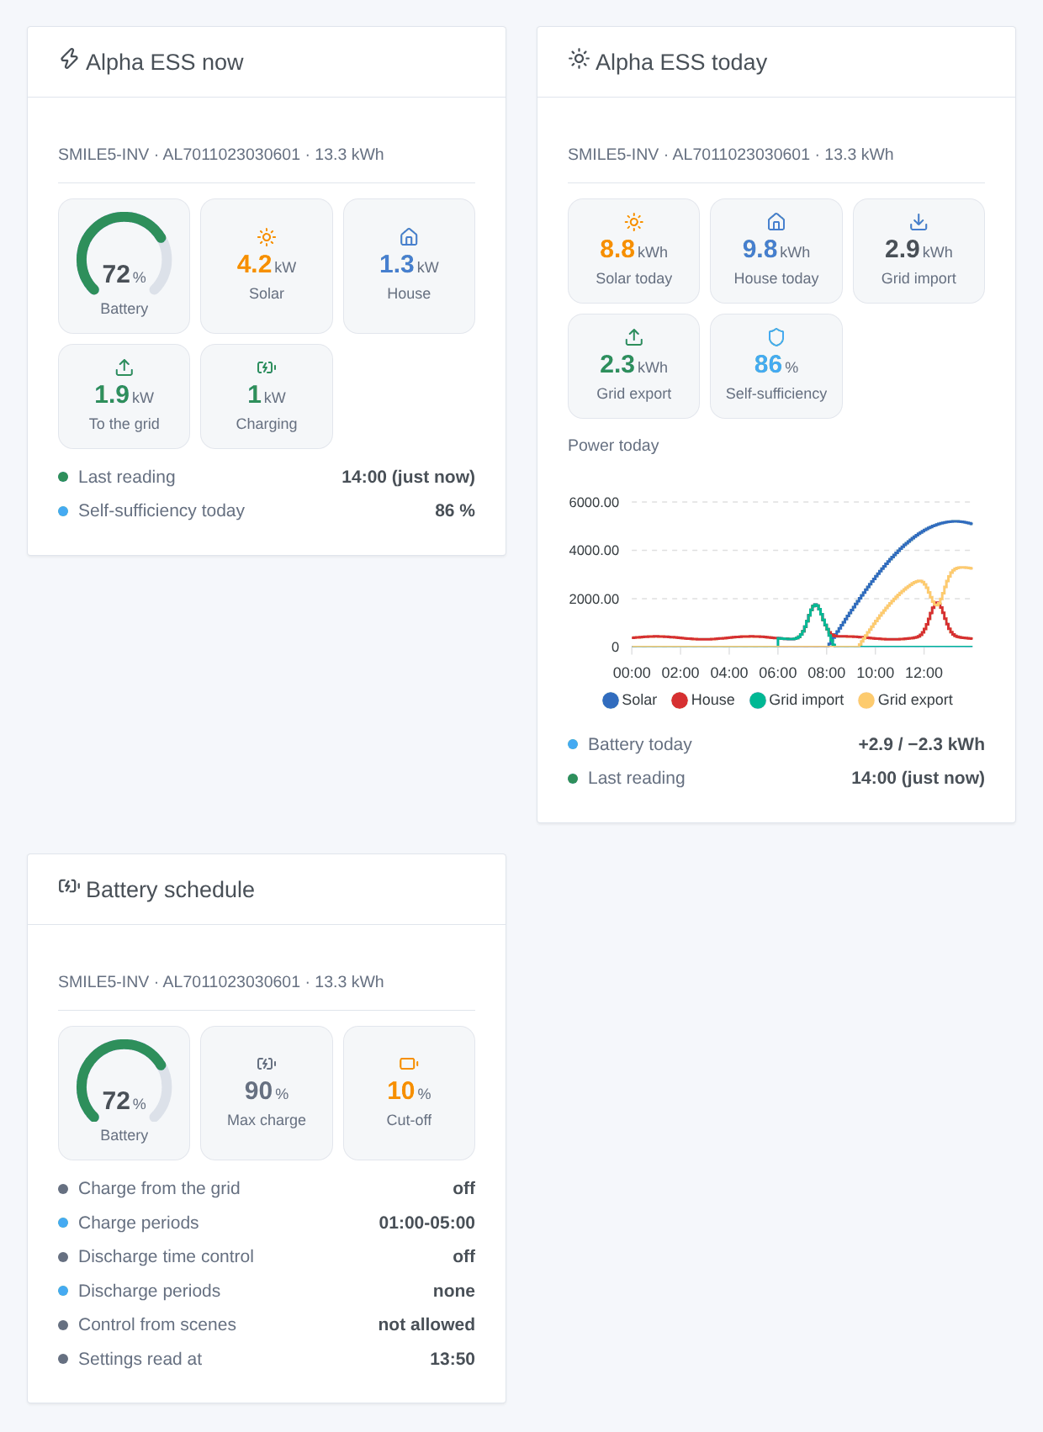Click the Discharge time control row

click(x=267, y=1256)
